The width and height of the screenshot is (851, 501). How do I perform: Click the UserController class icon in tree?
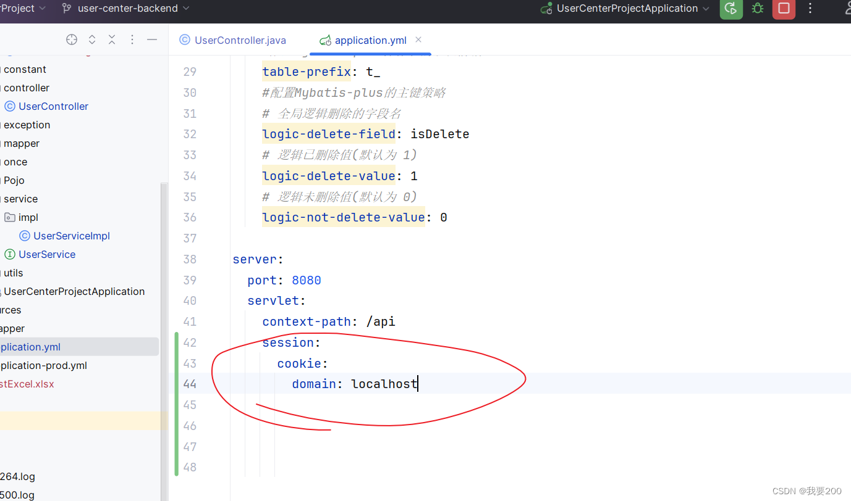click(x=10, y=106)
